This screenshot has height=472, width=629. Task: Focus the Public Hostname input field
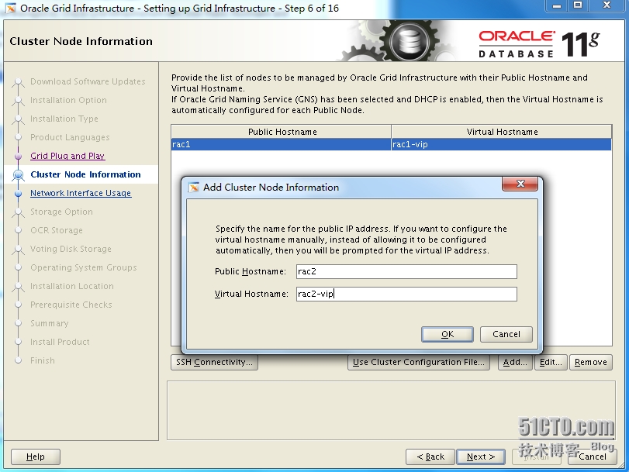pos(406,271)
